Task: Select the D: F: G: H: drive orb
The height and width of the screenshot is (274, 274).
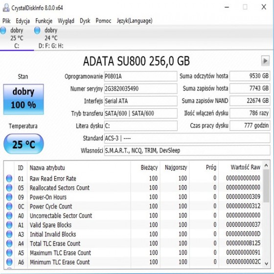Action: point(37,30)
